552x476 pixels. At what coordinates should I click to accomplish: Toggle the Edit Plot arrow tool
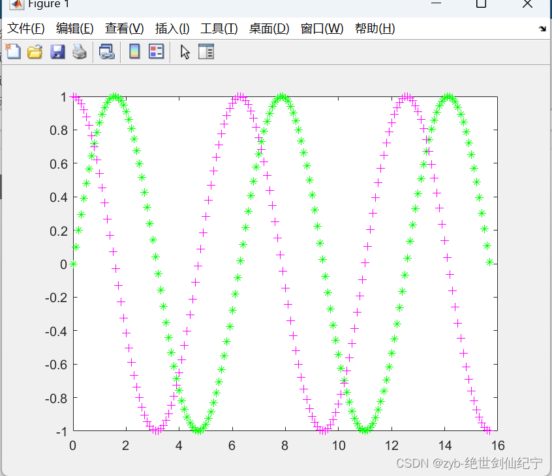[x=185, y=52]
